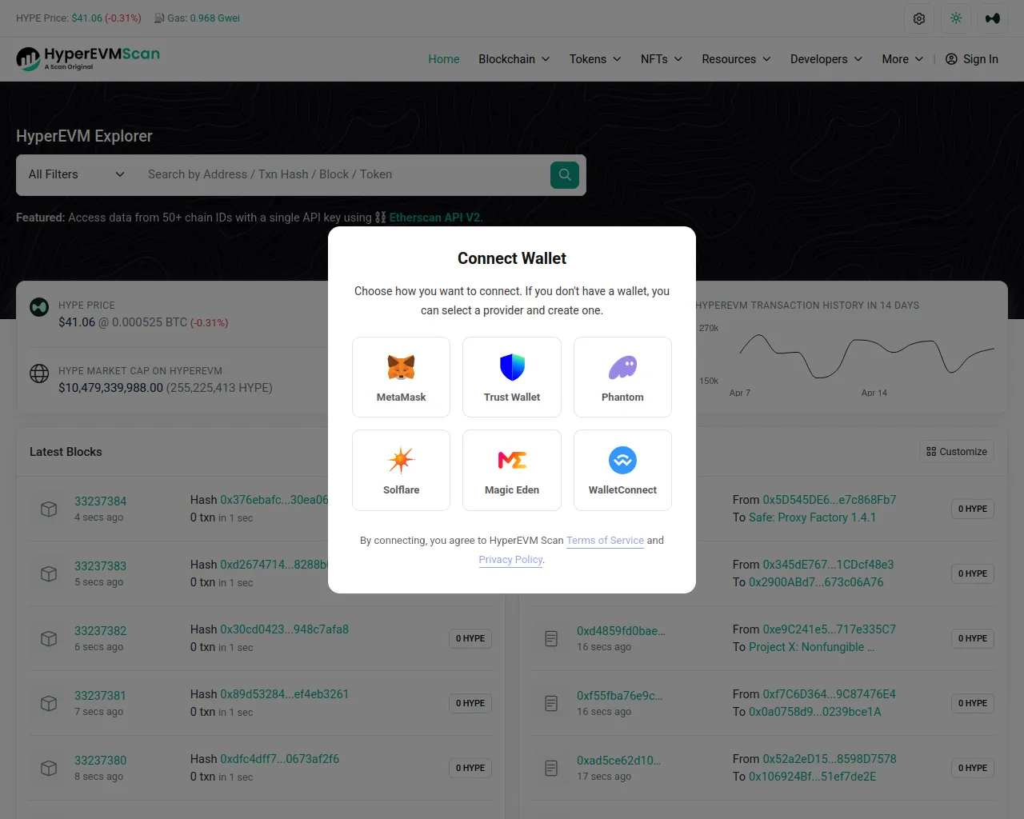Click the globe icon beside market cap
Image resolution: width=1024 pixels, height=819 pixels.
click(39, 374)
